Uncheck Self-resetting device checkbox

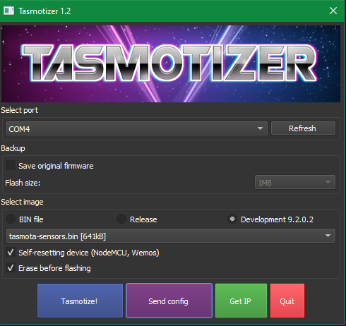point(11,253)
